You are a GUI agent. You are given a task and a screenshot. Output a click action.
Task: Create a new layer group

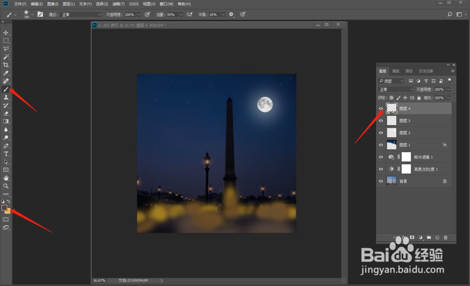[x=429, y=238]
